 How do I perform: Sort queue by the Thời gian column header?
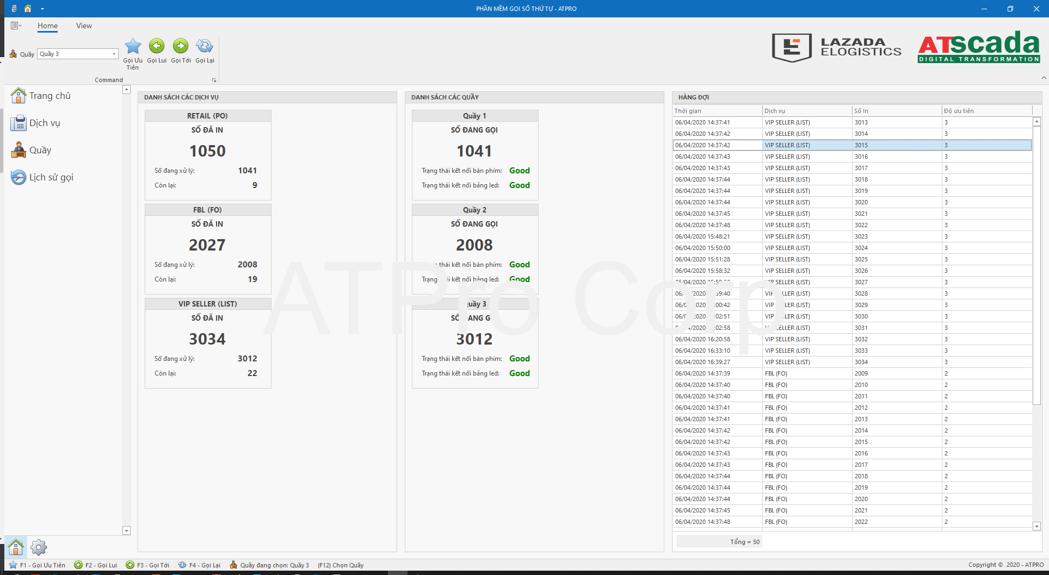click(716, 111)
